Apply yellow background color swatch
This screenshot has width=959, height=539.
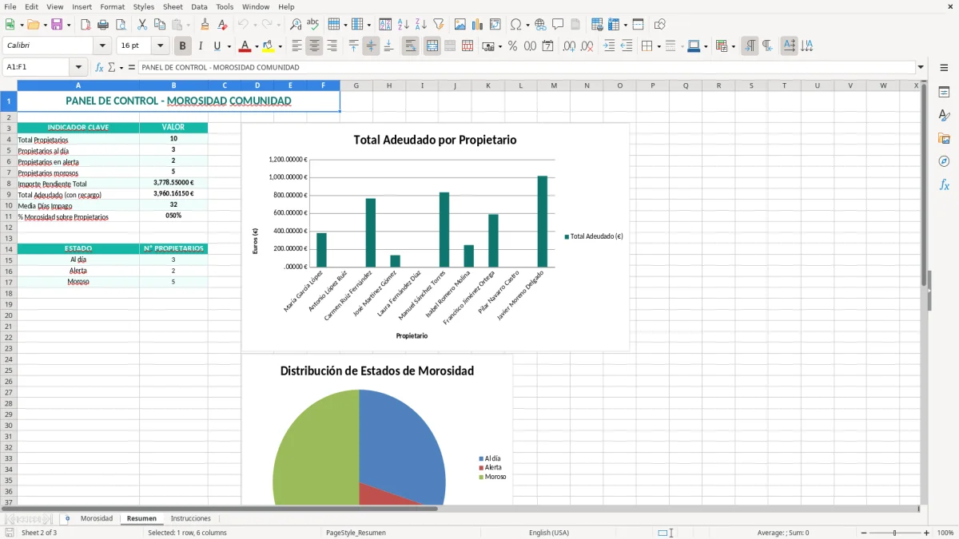pos(268,46)
